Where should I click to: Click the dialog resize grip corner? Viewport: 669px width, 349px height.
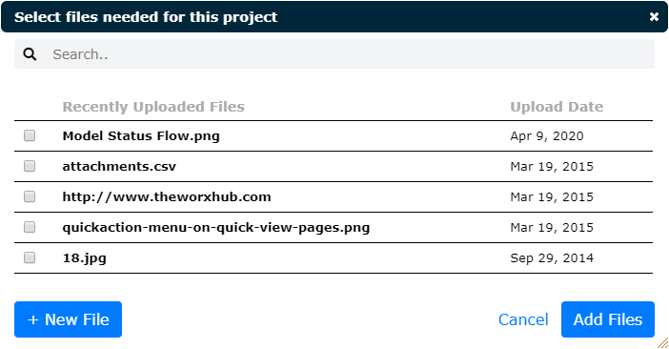662,342
